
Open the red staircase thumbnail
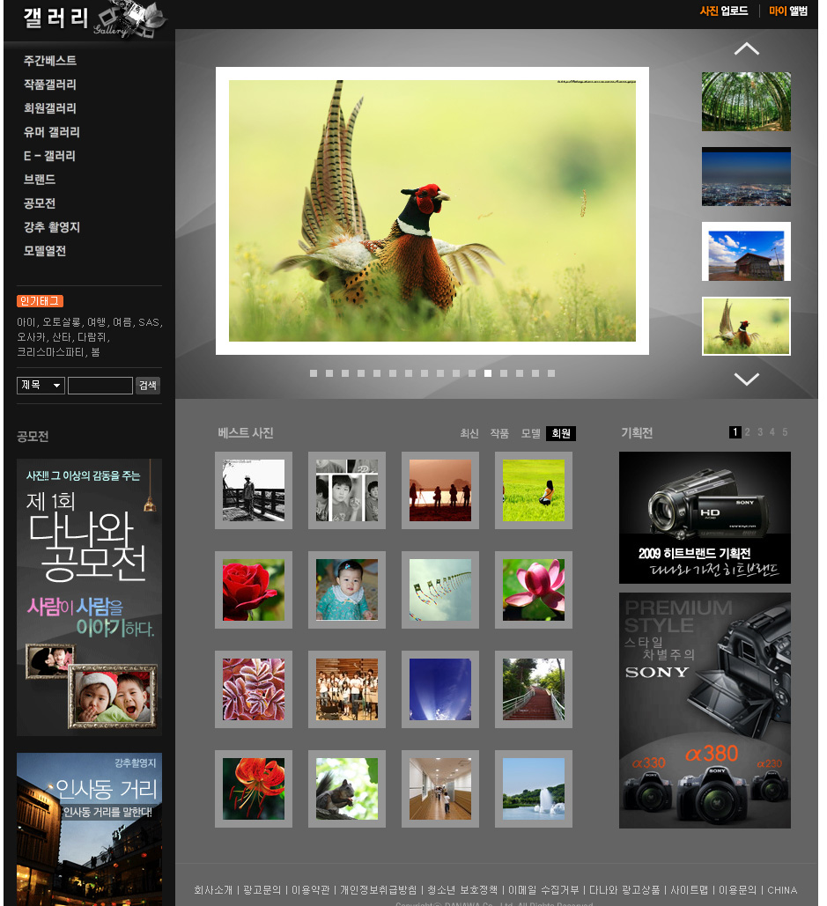pos(534,689)
